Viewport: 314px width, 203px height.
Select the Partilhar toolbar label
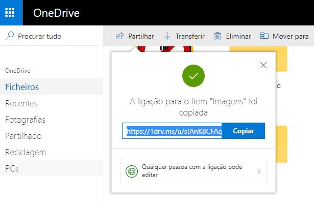click(x=141, y=36)
